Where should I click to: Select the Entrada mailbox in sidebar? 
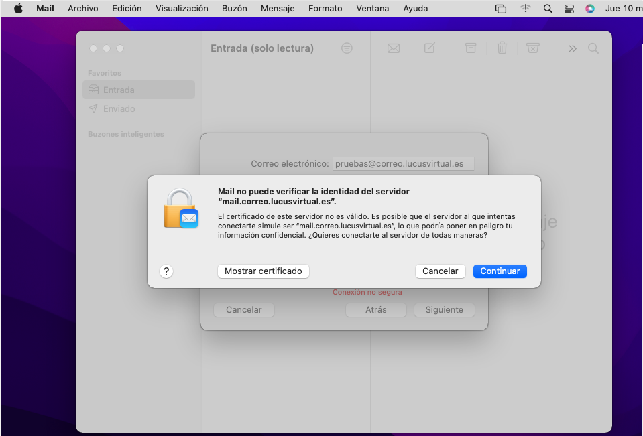pyautogui.click(x=139, y=90)
